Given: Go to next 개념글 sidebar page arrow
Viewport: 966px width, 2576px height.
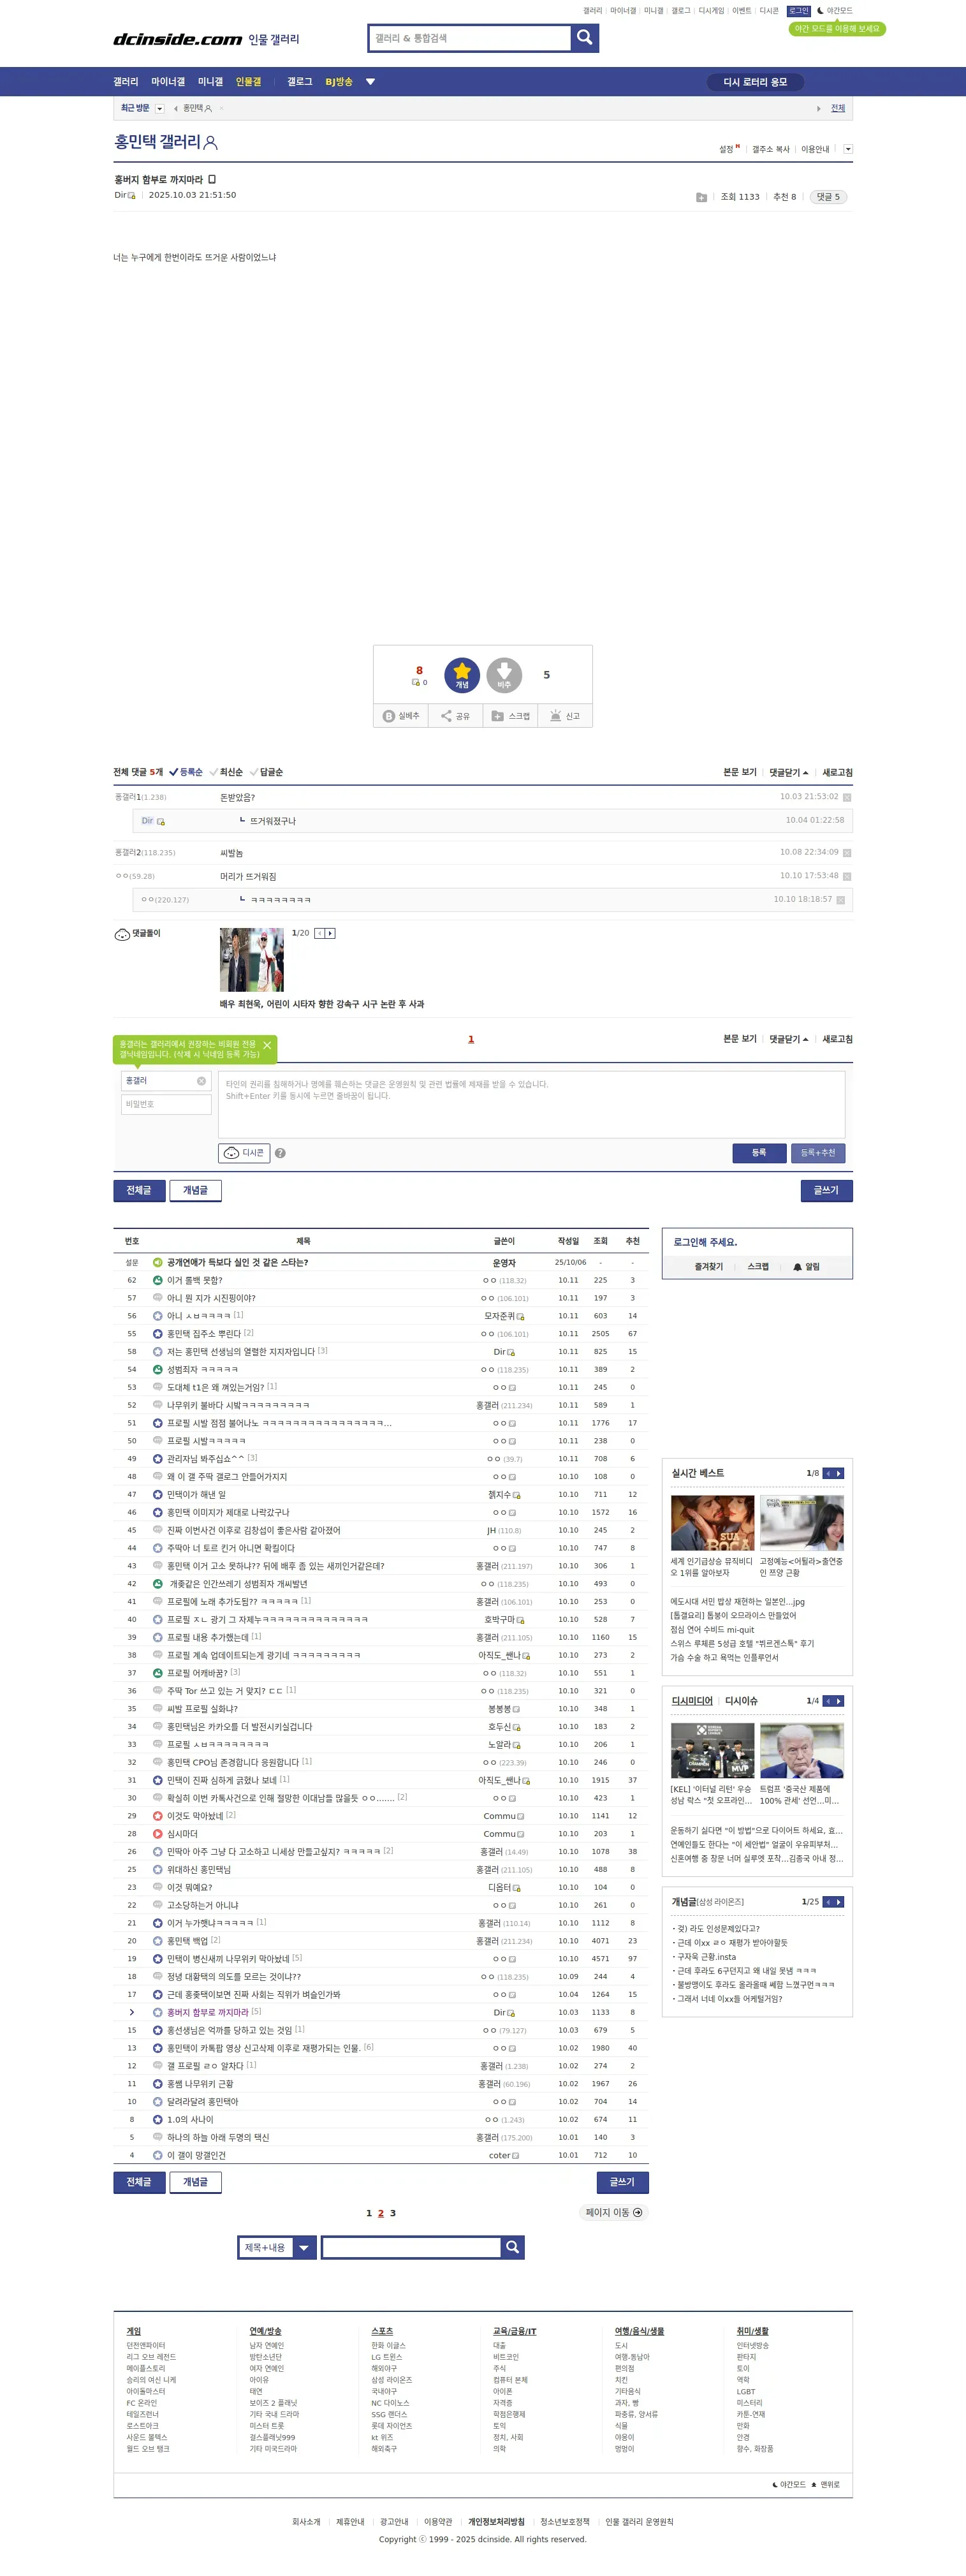Looking at the screenshot, I should tap(839, 1902).
